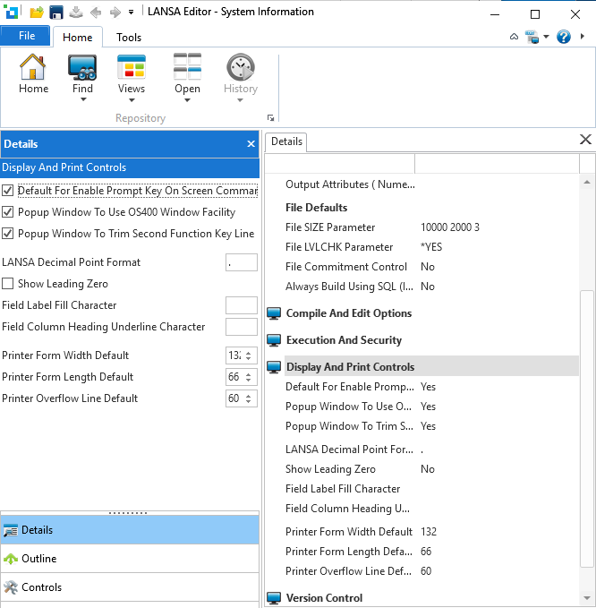The height and width of the screenshot is (608, 596).
Task: Open the File menu
Action: [x=26, y=37]
